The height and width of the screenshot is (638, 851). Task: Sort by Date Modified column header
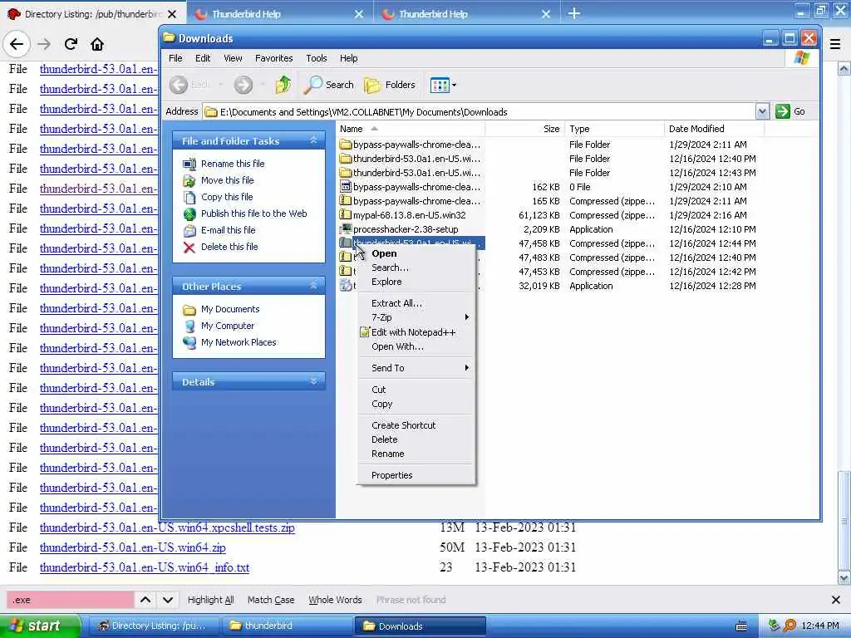(x=714, y=129)
